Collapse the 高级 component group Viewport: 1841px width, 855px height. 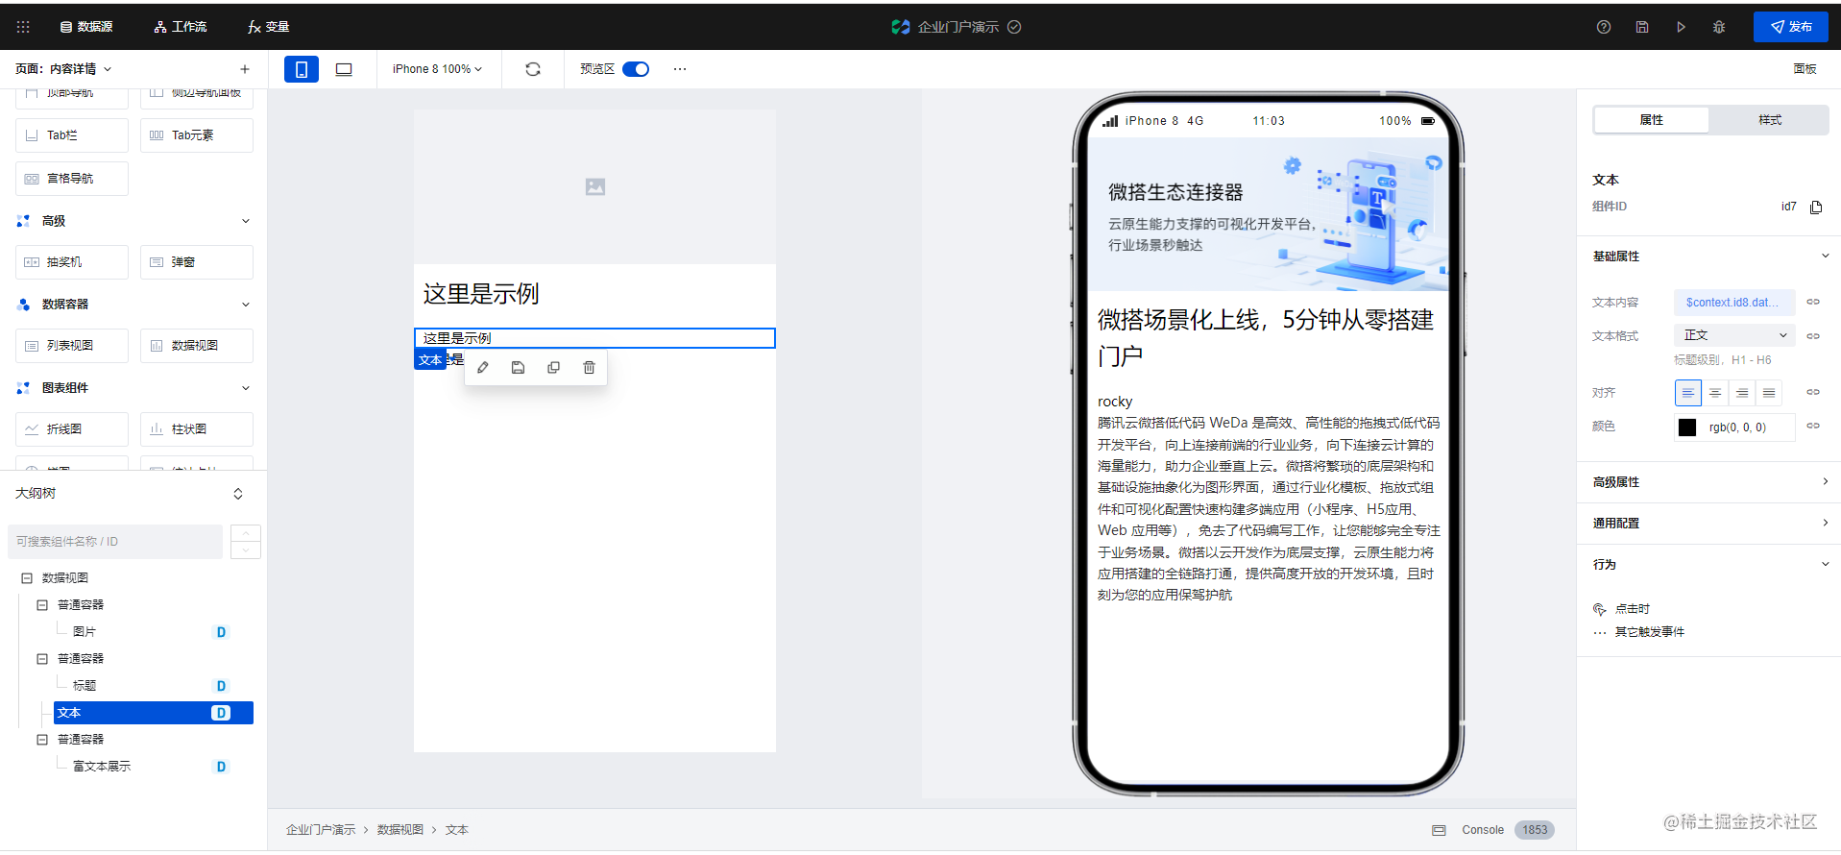246,221
